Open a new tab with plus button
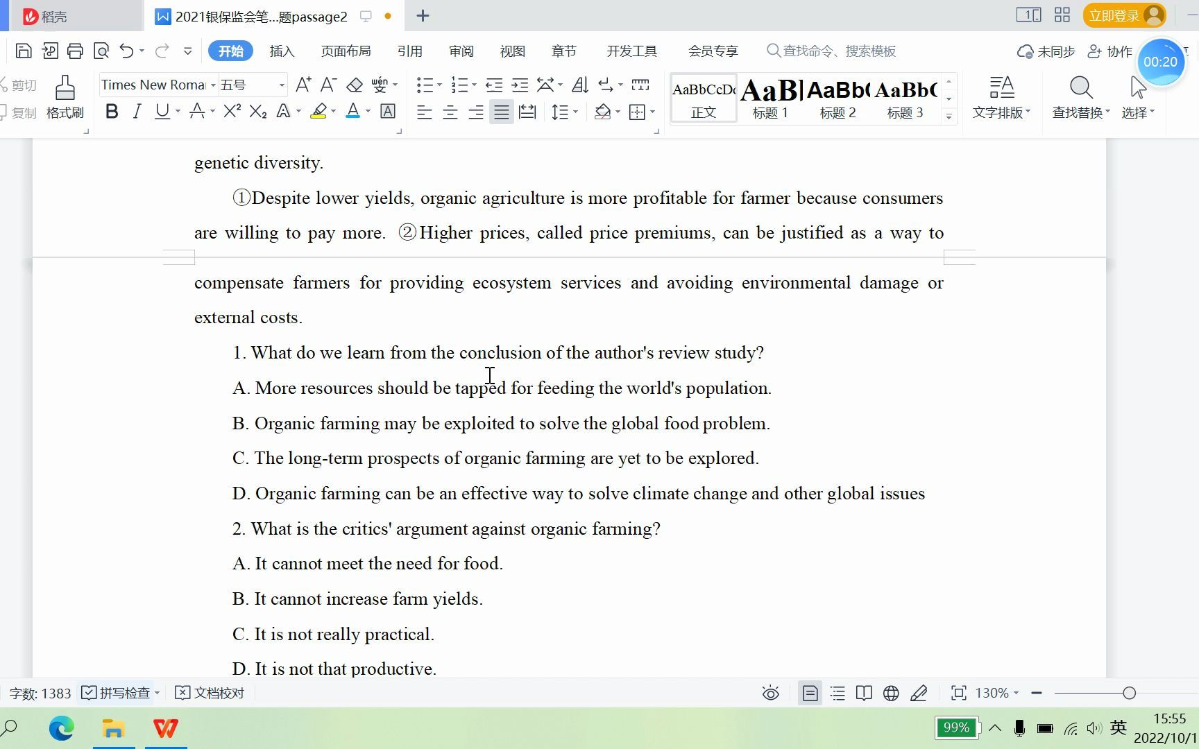Viewport: 1199px width, 749px height. (x=423, y=16)
